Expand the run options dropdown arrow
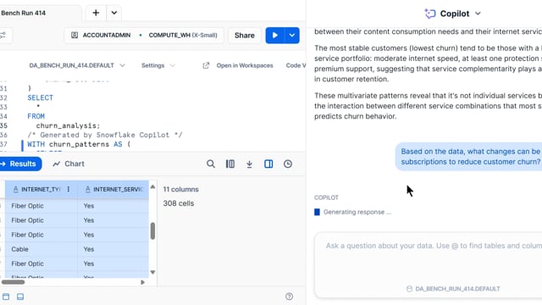 tap(292, 36)
